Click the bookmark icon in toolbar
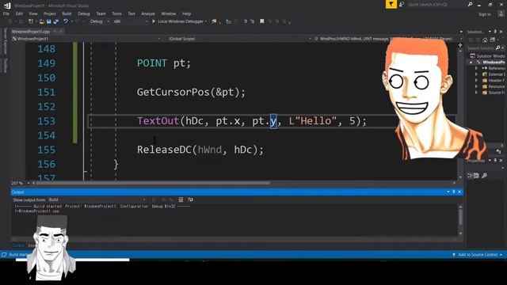507x285 pixels. [x=262, y=21]
